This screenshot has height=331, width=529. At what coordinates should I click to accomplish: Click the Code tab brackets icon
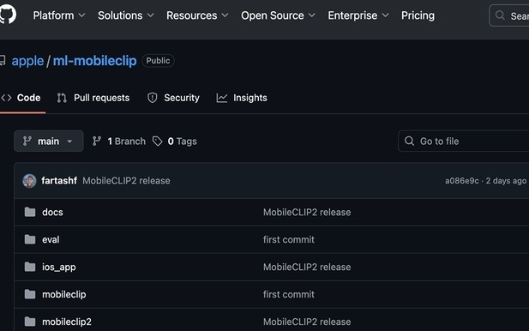(x=6, y=98)
